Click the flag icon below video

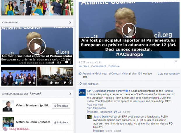tap(176, 62)
